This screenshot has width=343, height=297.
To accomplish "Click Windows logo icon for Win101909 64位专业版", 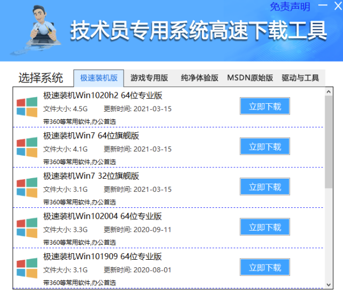I will pyautogui.click(x=27, y=268).
